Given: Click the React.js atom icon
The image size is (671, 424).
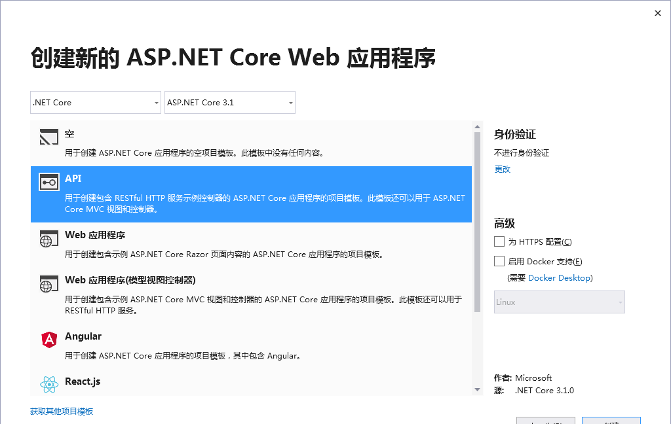Looking at the screenshot, I should point(49,384).
